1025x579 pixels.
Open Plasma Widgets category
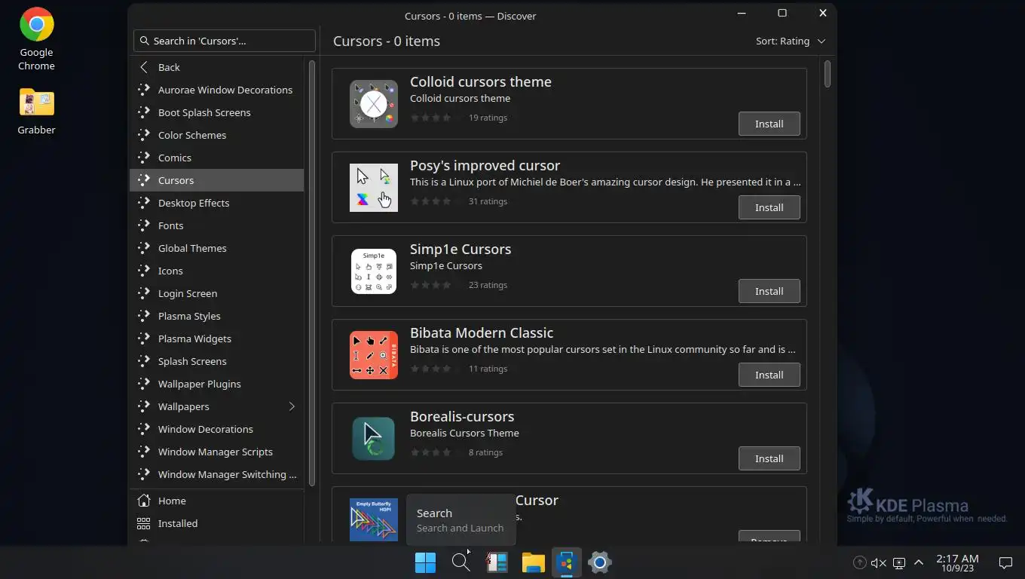coord(217,339)
